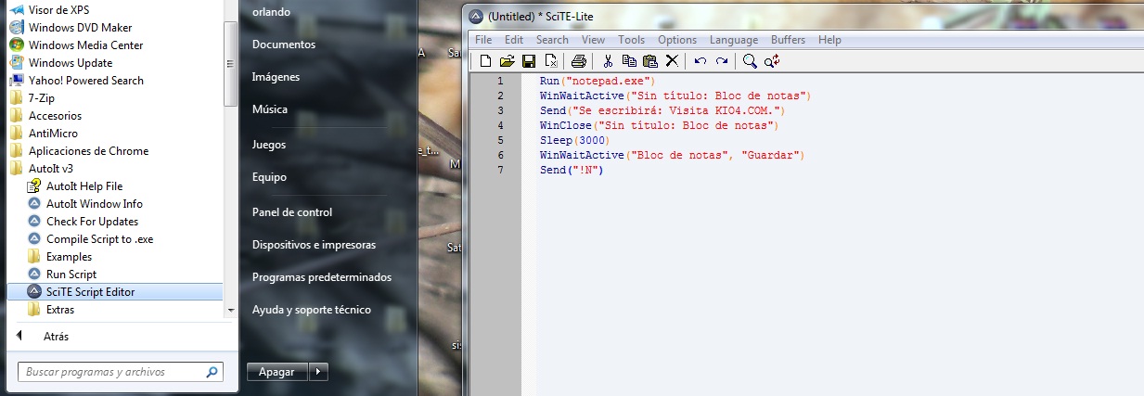Click the Apagar button
This screenshot has height=396, width=1144.
coord(276,372)
